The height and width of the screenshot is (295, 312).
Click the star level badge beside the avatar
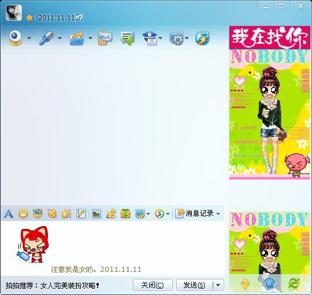[29, 18]
